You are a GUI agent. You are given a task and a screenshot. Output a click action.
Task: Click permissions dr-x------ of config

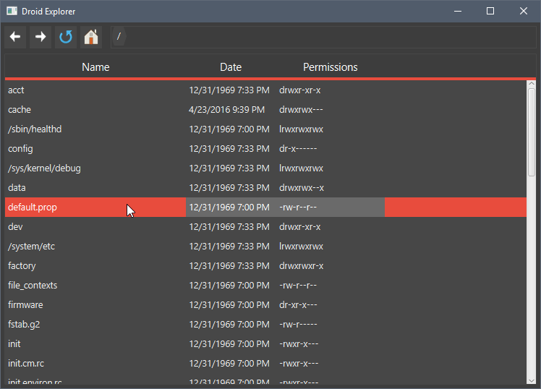[298, 149]
